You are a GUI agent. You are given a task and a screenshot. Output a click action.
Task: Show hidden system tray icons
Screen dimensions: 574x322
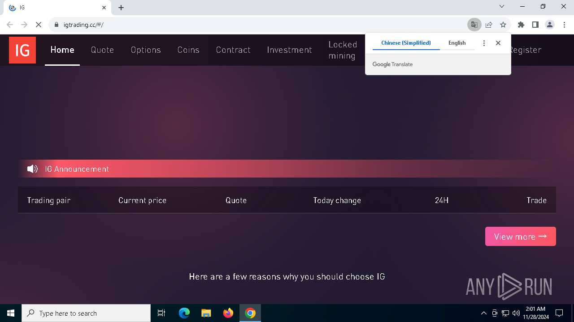coord(483,313)
